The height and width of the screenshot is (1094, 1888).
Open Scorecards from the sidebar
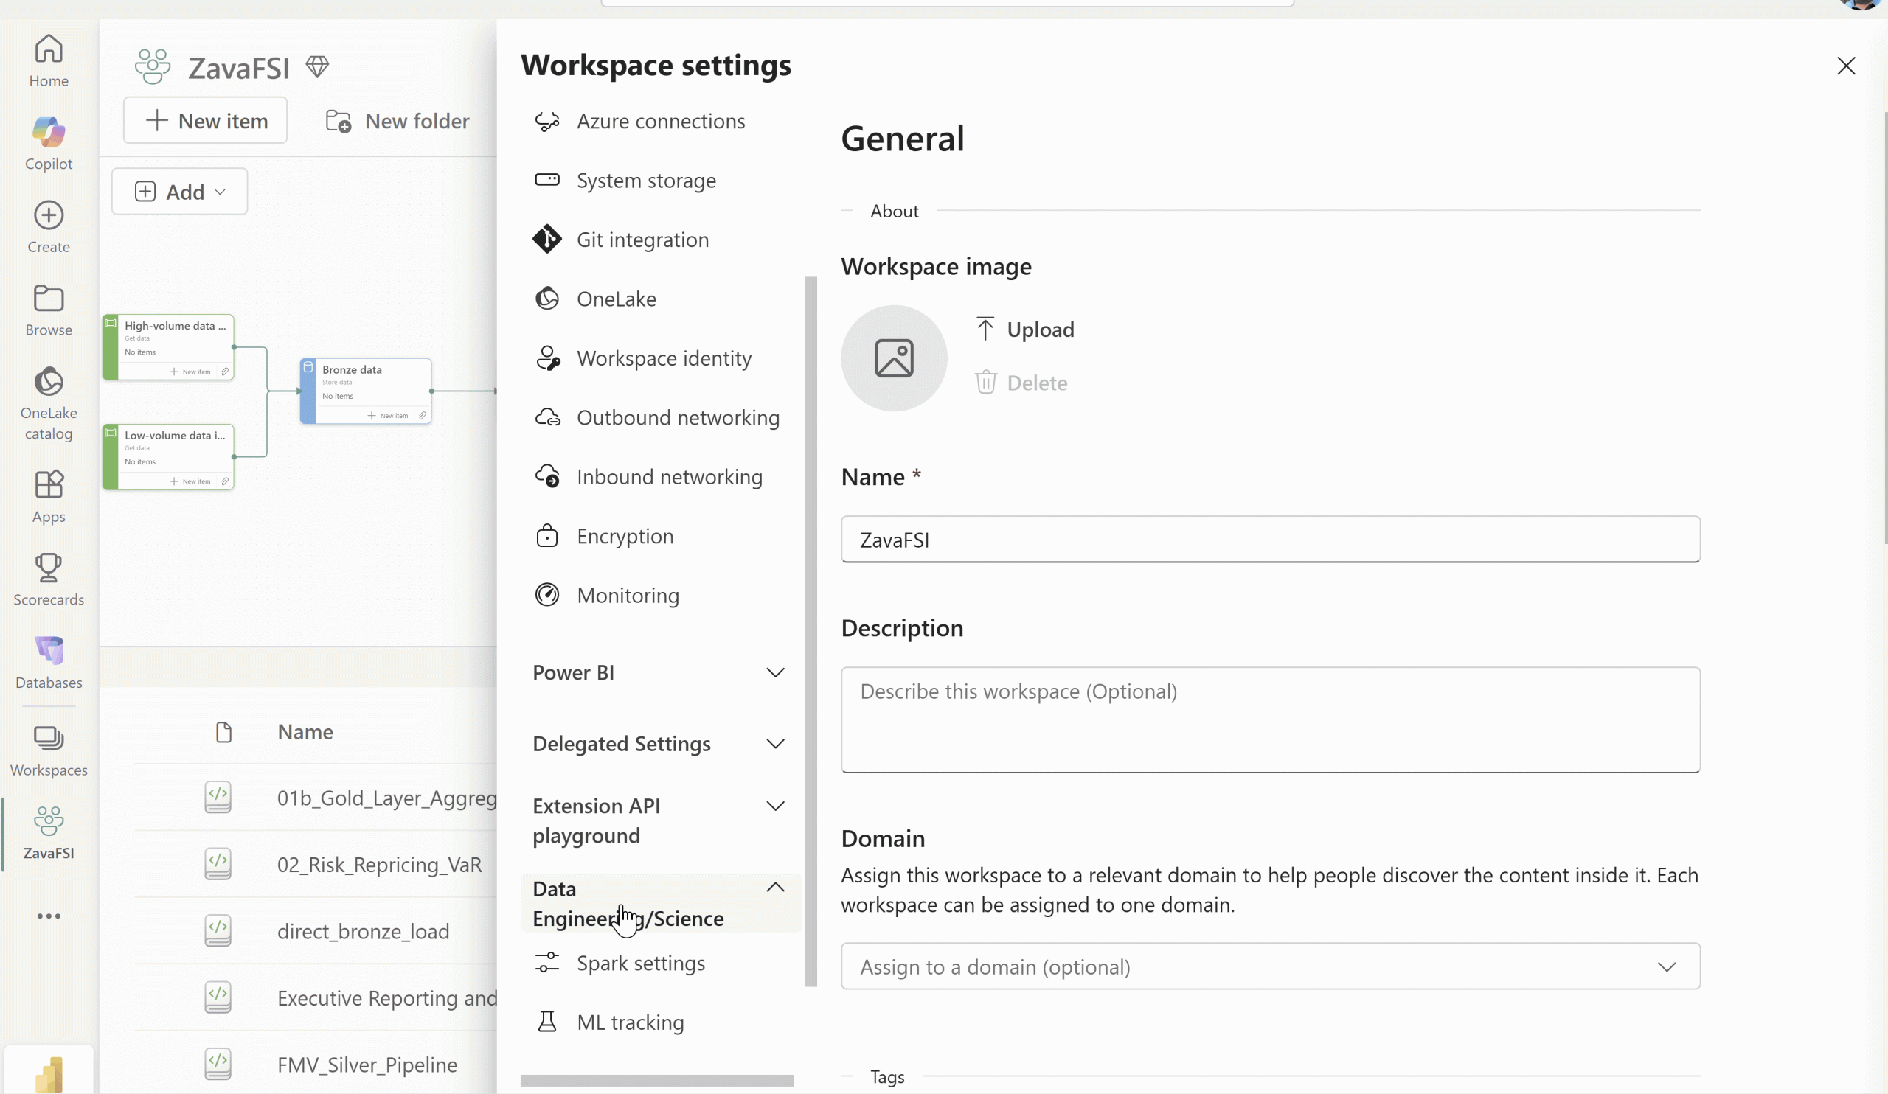click(x=48, y=579)
